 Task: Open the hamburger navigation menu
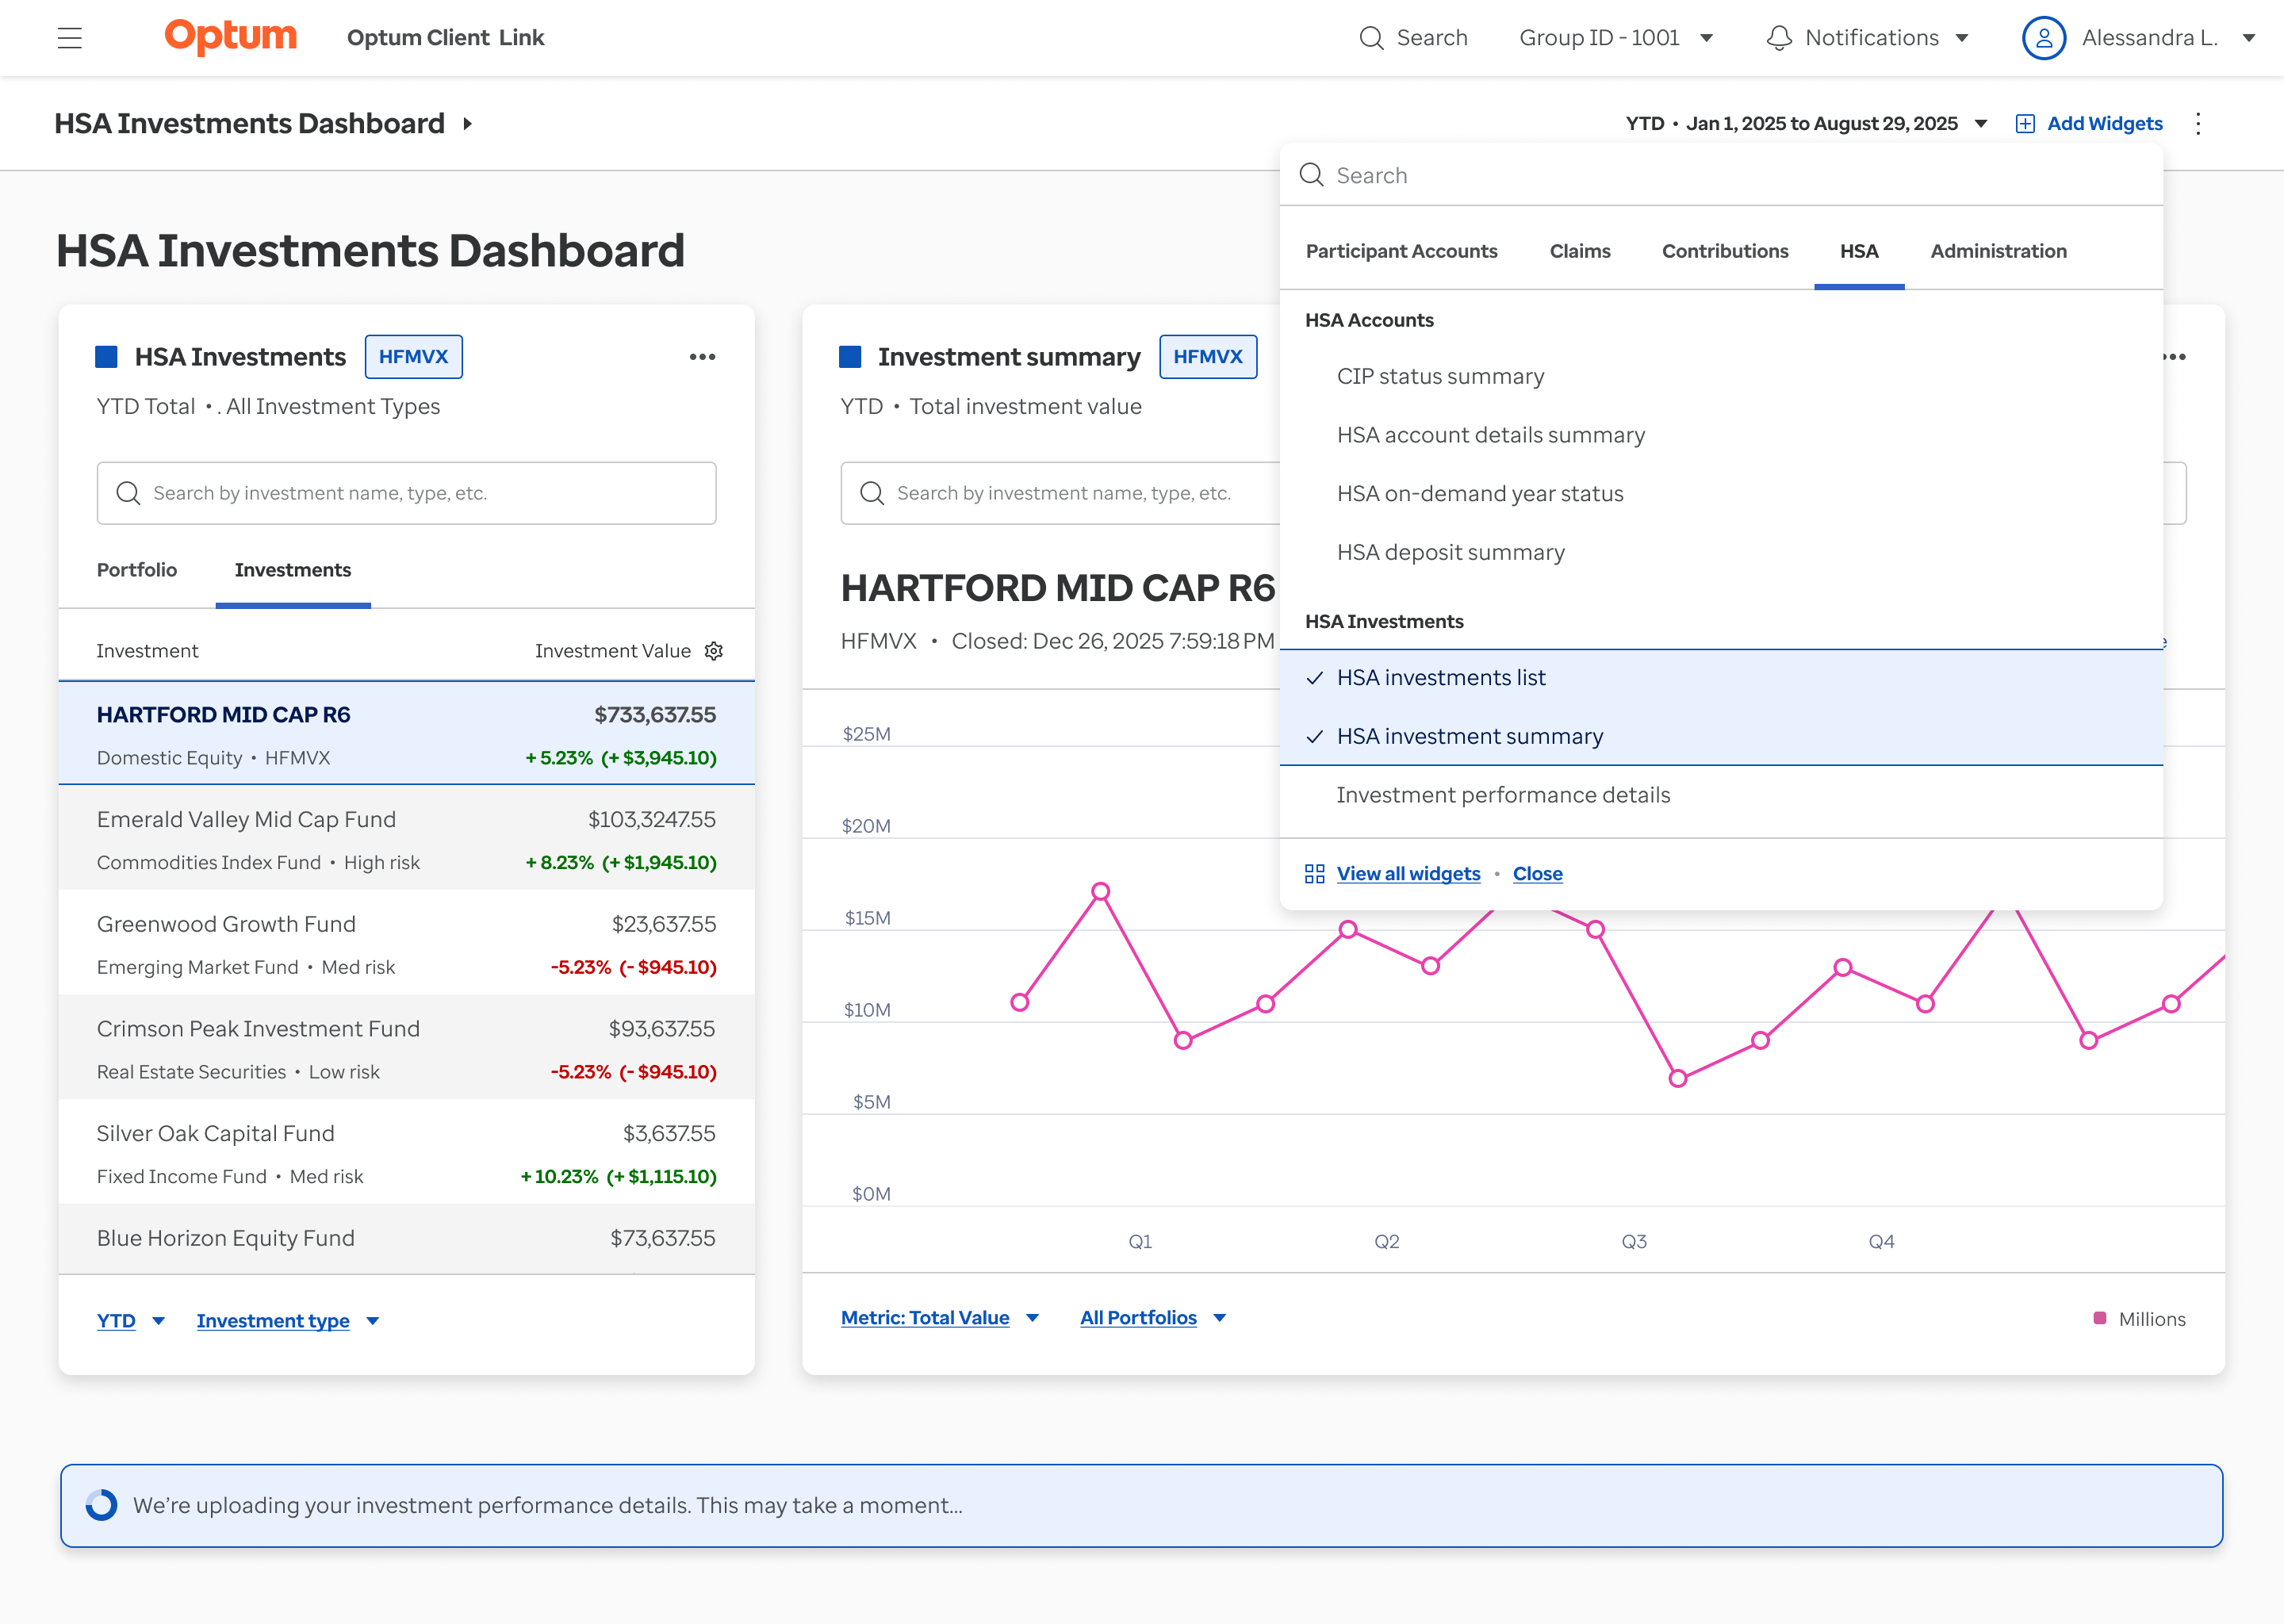tap(69, 38)
